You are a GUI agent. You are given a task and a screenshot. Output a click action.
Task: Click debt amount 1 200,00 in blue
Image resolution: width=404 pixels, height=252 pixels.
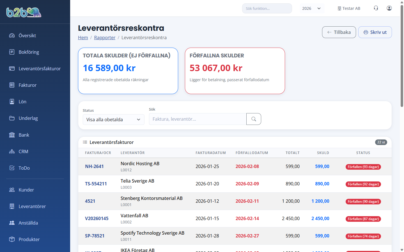click(x=320, y=201)
